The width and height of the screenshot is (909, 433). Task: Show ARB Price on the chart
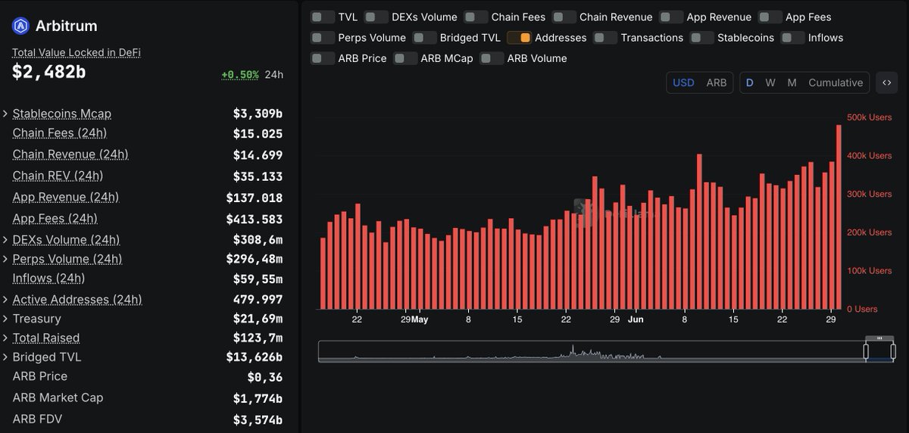[323, 58]
